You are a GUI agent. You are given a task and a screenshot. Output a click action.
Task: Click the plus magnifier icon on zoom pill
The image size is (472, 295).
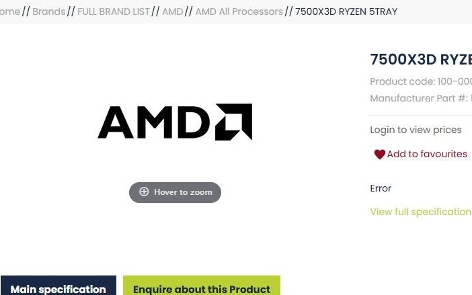pyautogui.click(x=144, y=192)
